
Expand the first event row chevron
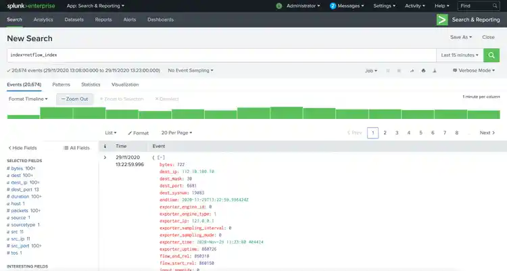coord(105,157)
